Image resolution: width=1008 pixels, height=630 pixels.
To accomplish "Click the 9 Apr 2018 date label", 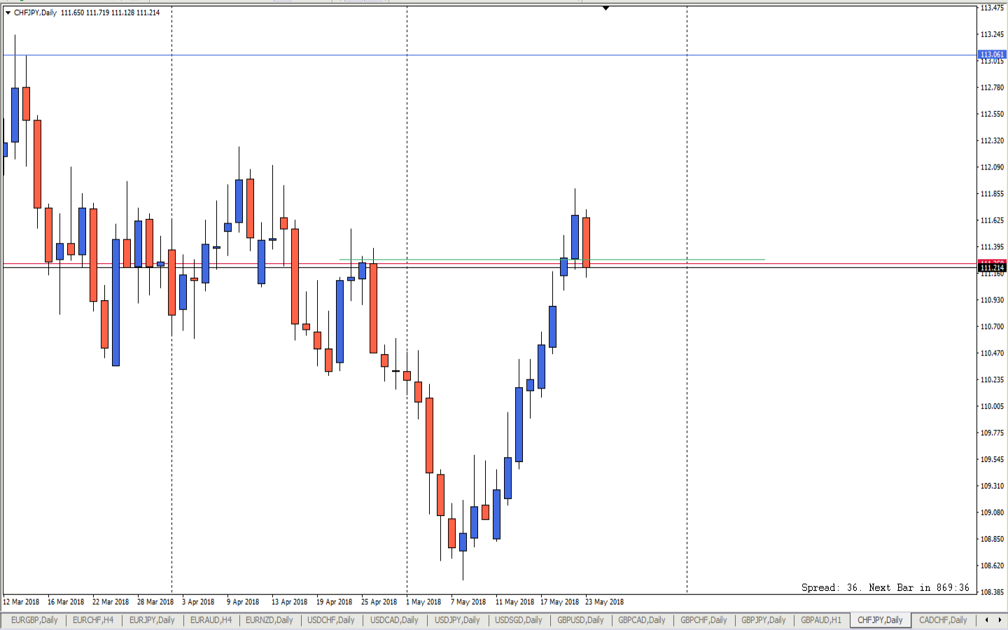I will pyautogui.click(x=242, y=602).
